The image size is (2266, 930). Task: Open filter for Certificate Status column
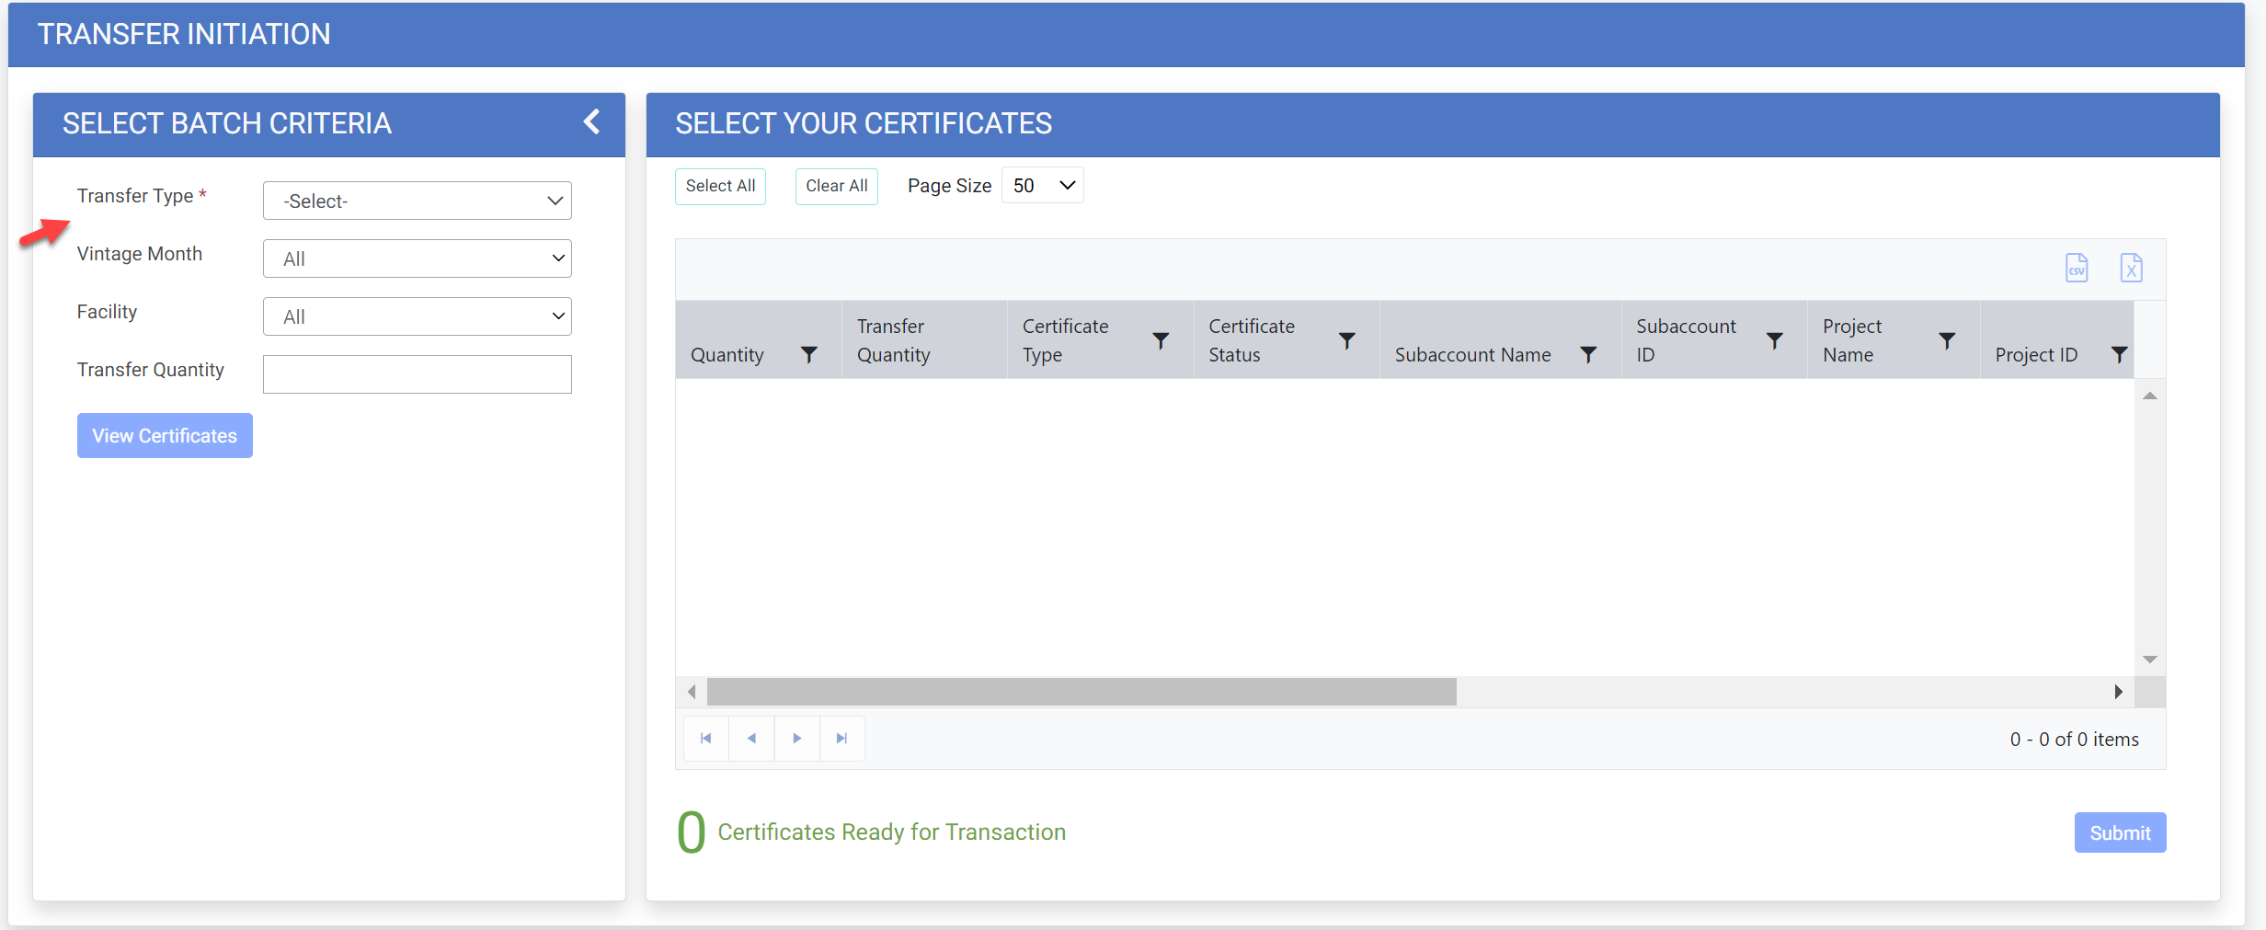(1346, 341)
